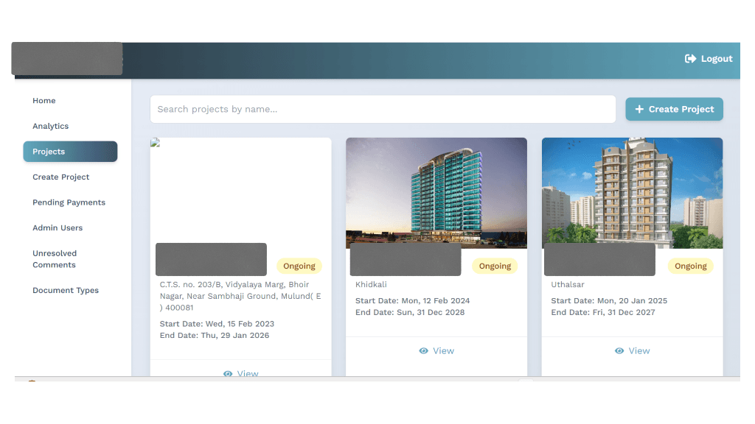Open Unresolved Comments page
Screen dimensions: 755x424
[x=55, y=259]
